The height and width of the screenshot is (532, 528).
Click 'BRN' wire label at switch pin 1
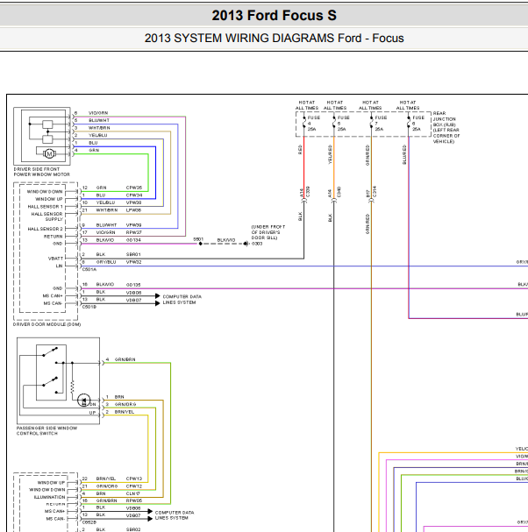[119, 397]
